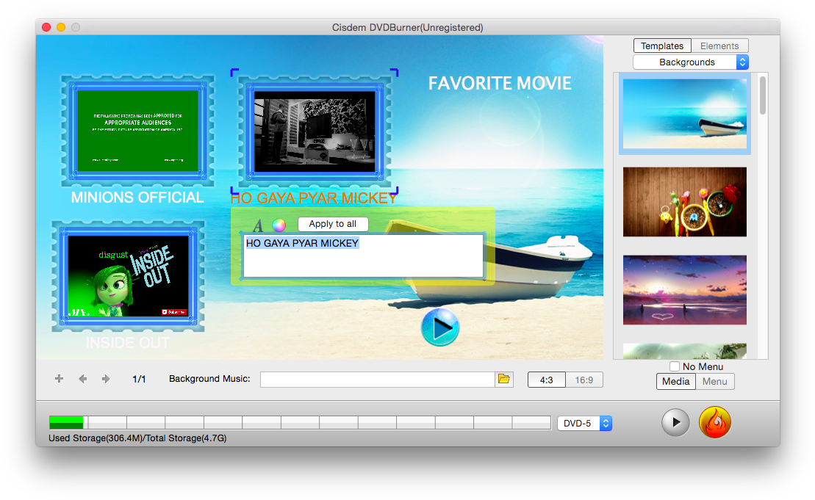Close the window with red button

(46, 27)
